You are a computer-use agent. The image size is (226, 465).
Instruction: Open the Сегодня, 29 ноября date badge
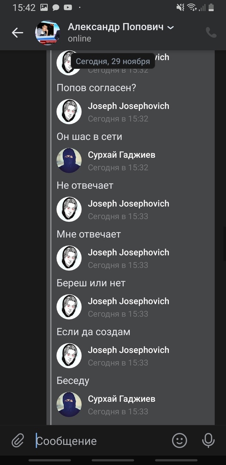click(x=113, y=62)
